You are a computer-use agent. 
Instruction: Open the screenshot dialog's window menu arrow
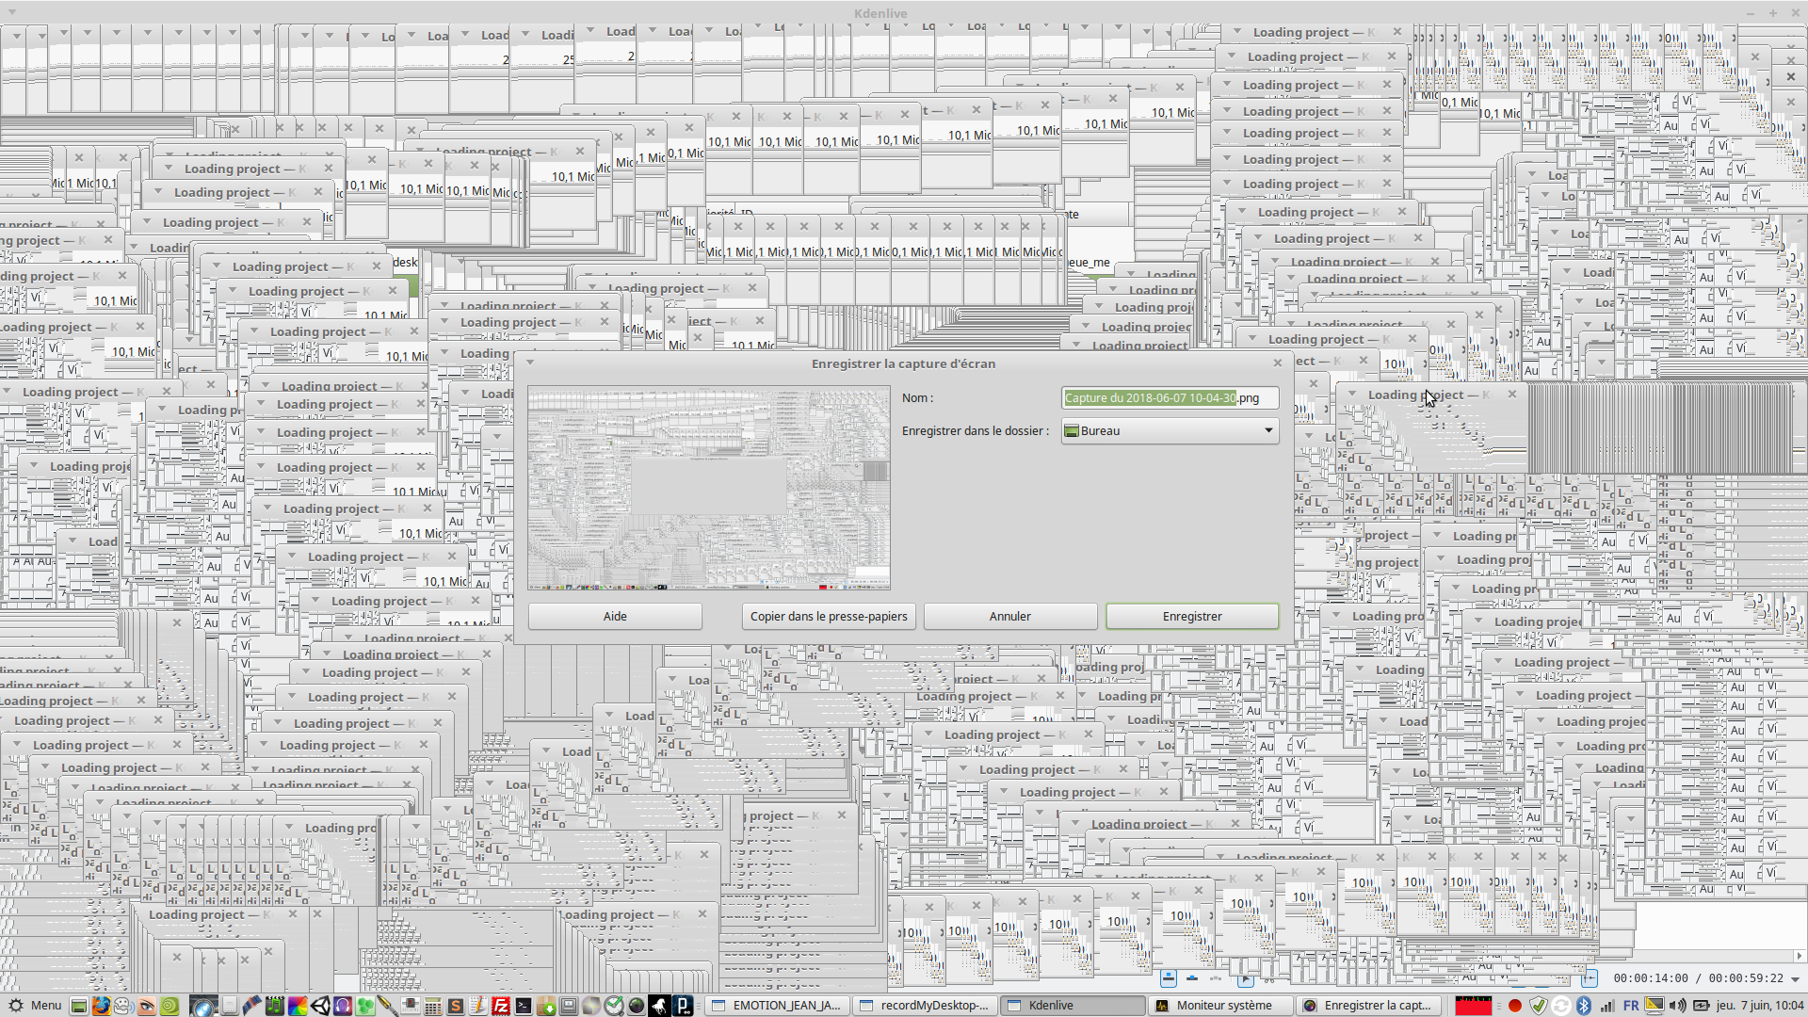click(530, 363)
